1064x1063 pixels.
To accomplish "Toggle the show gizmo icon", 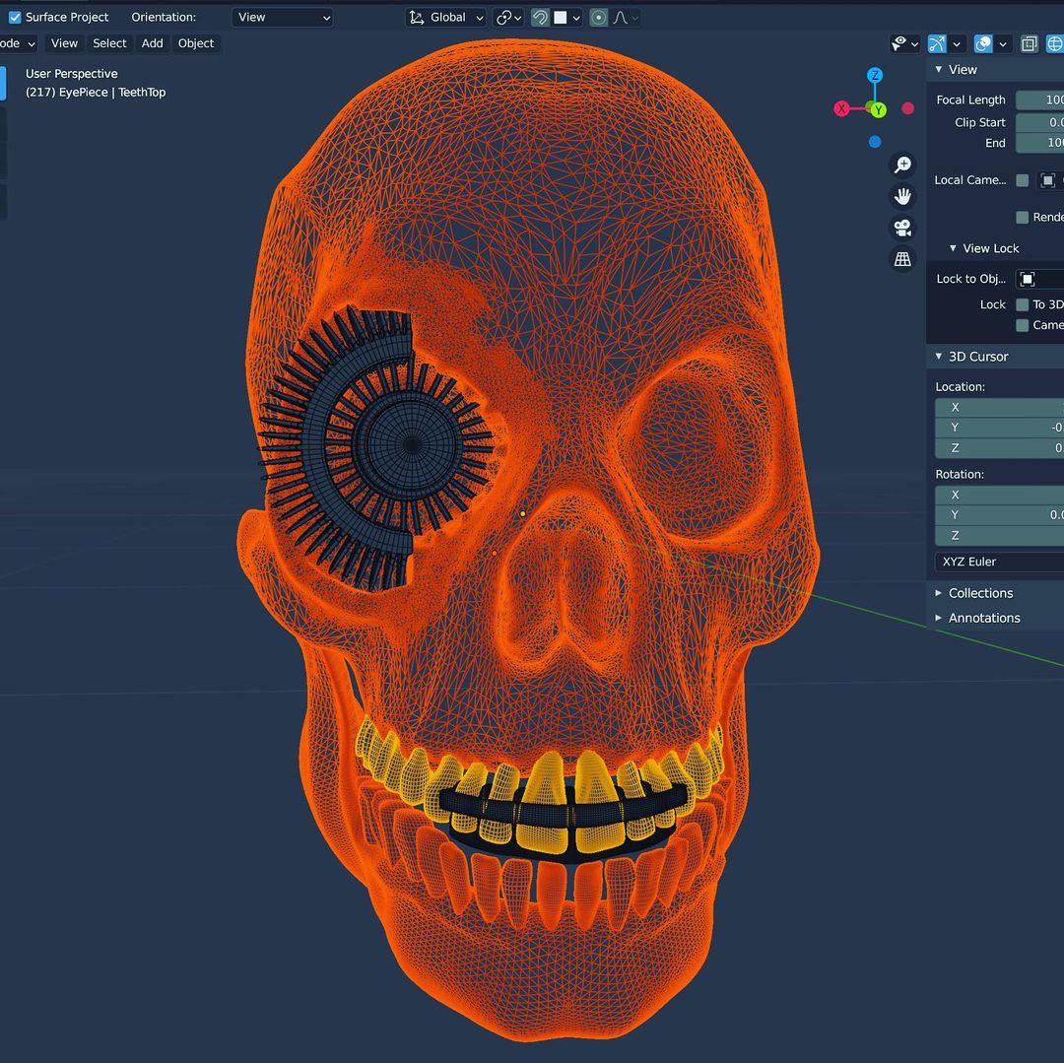I will [x=937, y=43].
